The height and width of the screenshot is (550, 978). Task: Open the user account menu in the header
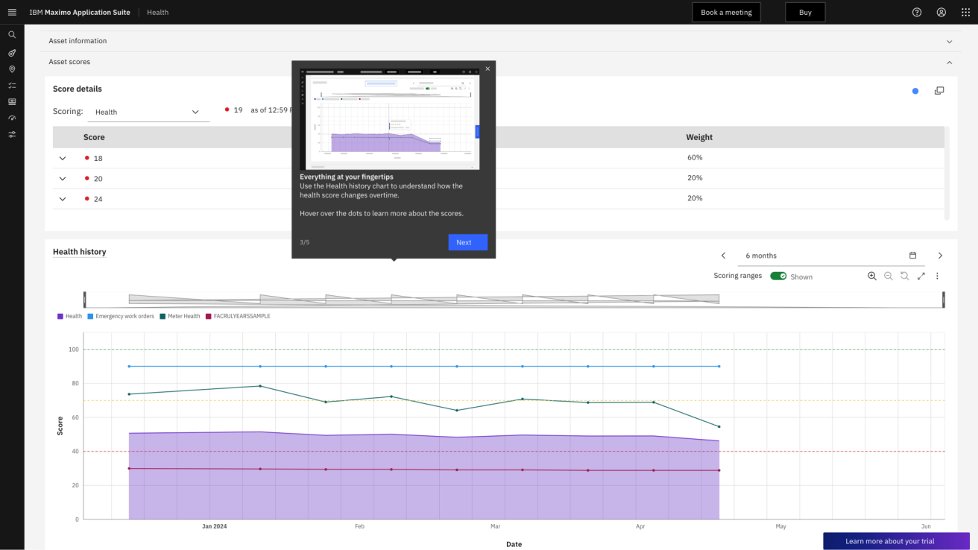coord(941,12)
